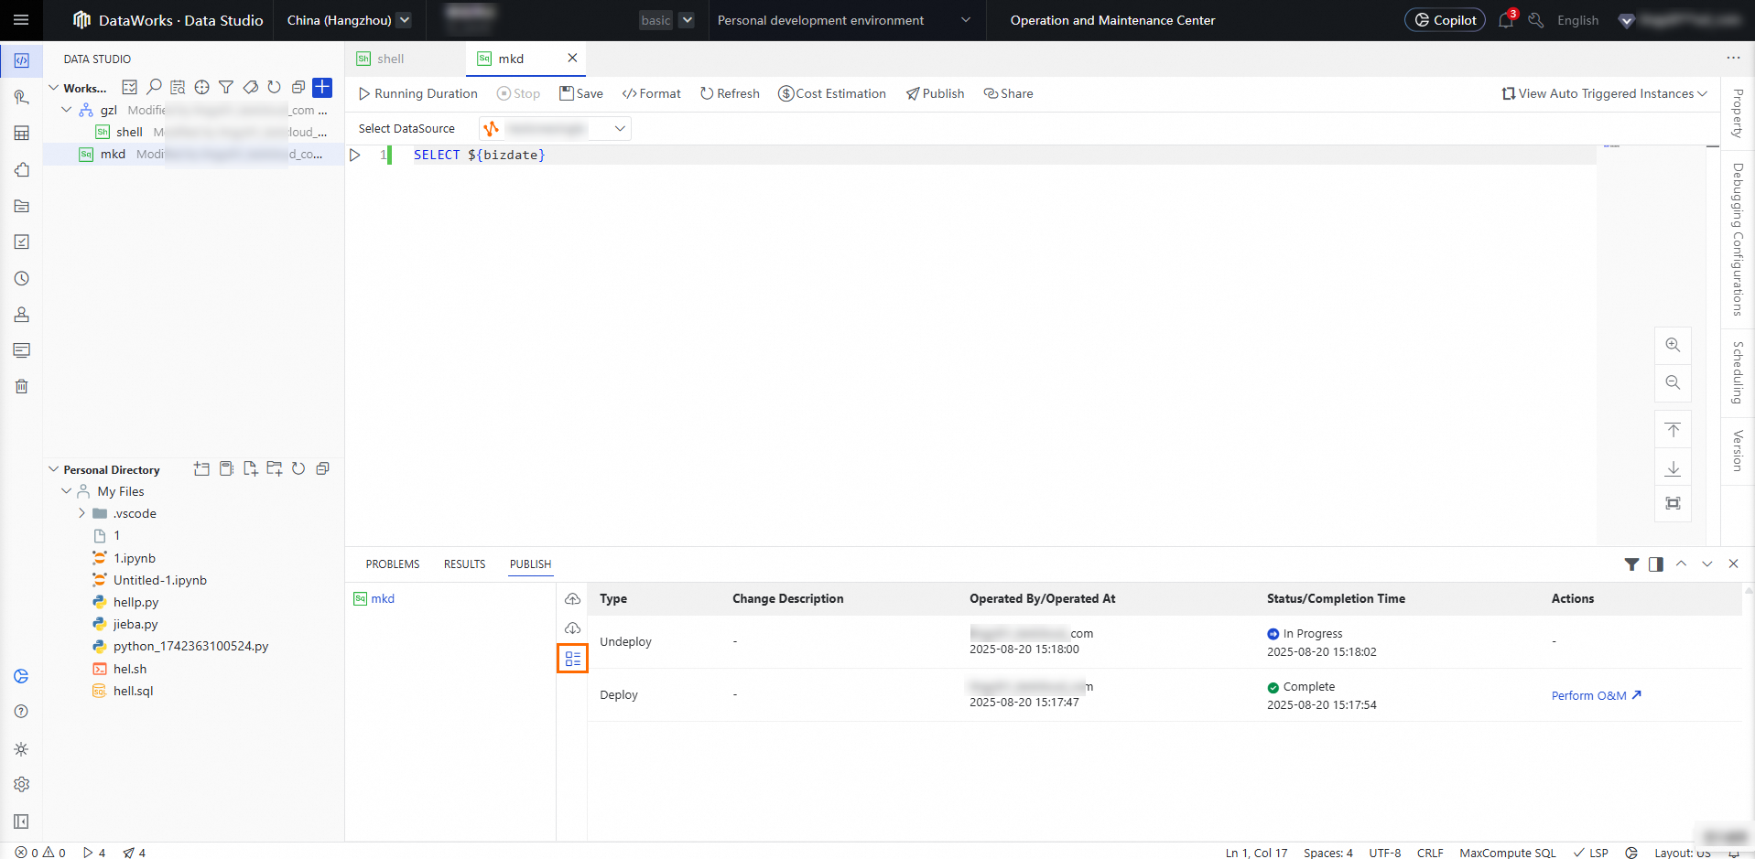The height and width of the screenshot is (859, 1755).
Task: Expand the .vscode folder
Action: tap(81, 513)
